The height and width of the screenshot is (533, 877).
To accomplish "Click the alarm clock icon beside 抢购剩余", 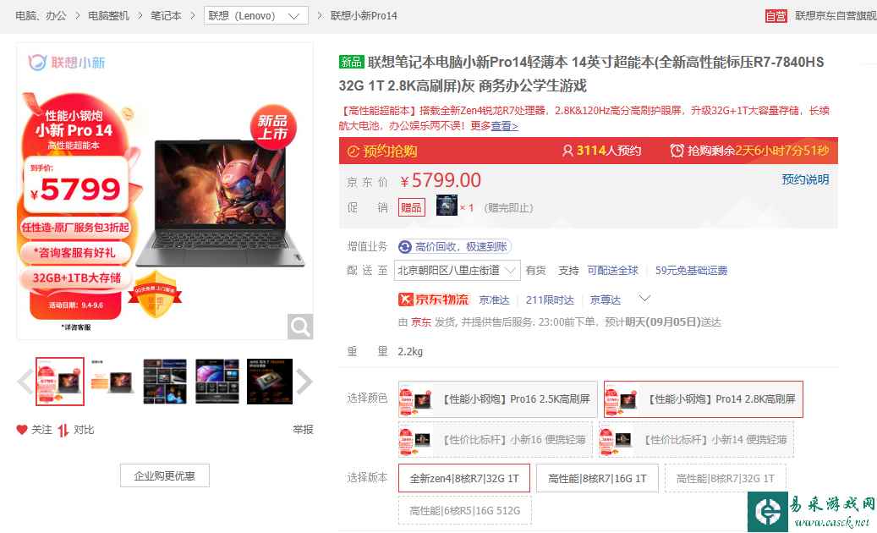I will 677,151.
